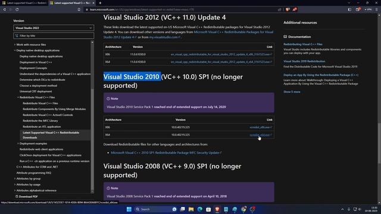
Task: Collapse Deploy native desktop applications node
Action: (15, 51)
